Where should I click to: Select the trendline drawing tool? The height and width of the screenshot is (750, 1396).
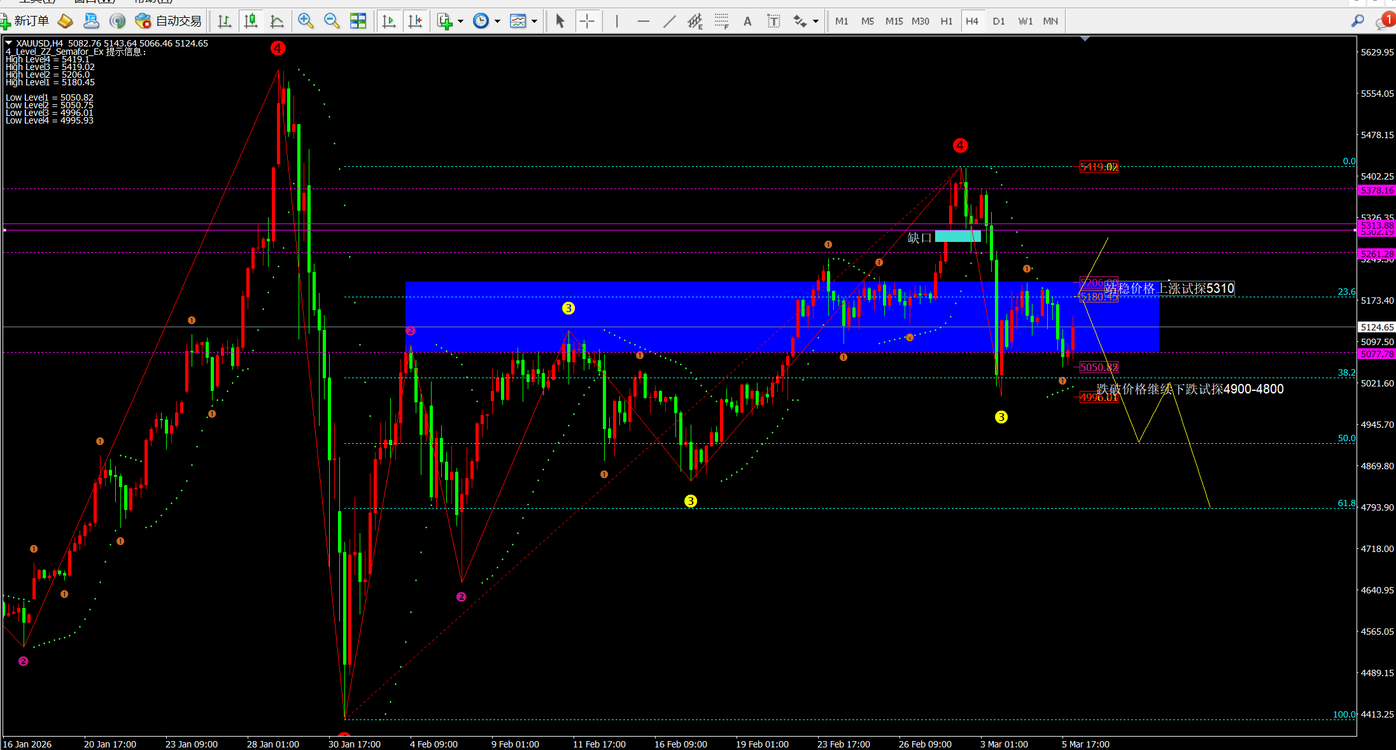tap(669, 21)
